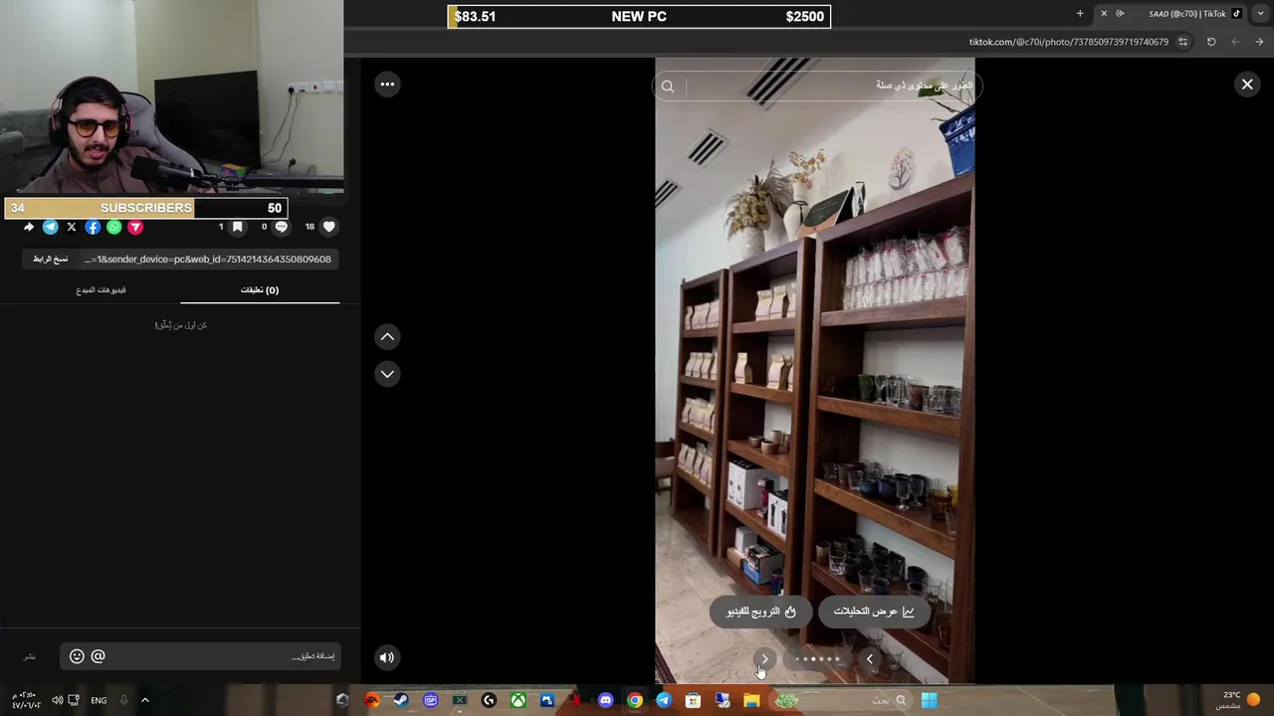Open weather widget showing 23°C
The width and height of the screenshot is (1274, 716).
[x=1240, y=700]
